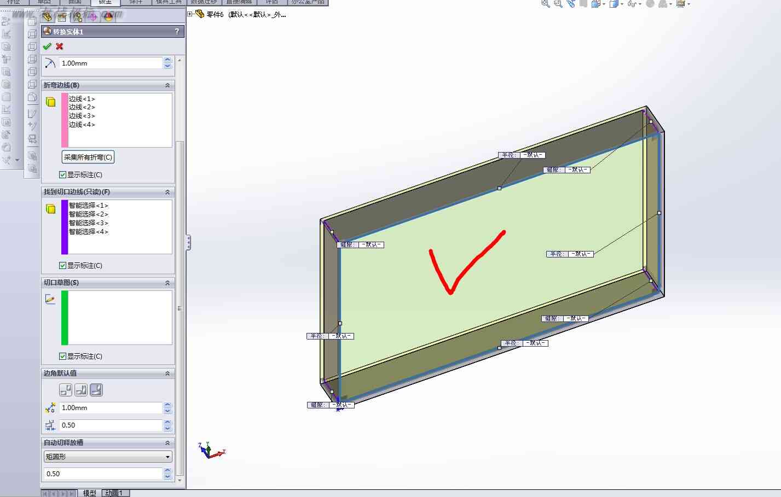This screenshot has width=781, height=497.
Task: Open the DimXpertManager tab
Action: click(x=92, y=17)
